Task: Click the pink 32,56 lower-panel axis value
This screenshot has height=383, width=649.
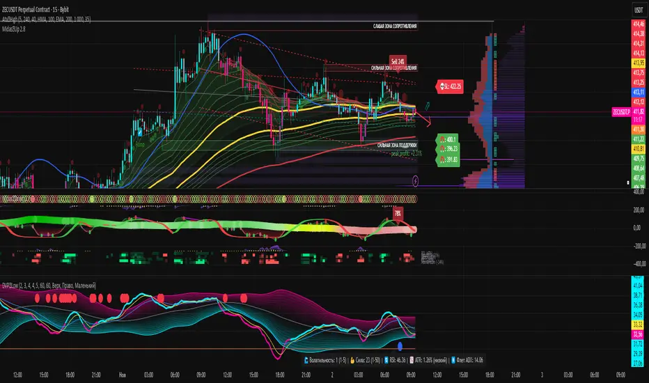Action: point(638,334)
